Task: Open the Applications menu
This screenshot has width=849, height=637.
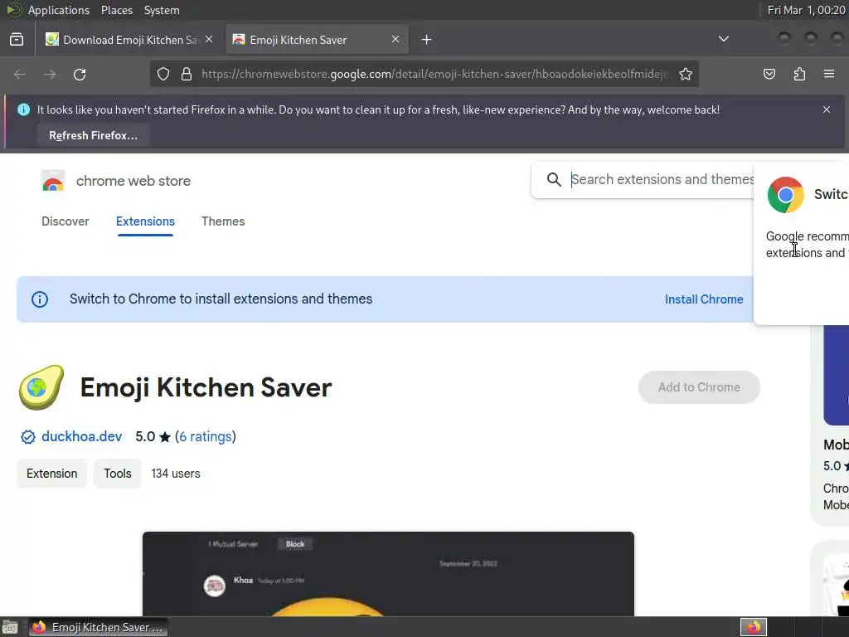Action: pos(59,10)
